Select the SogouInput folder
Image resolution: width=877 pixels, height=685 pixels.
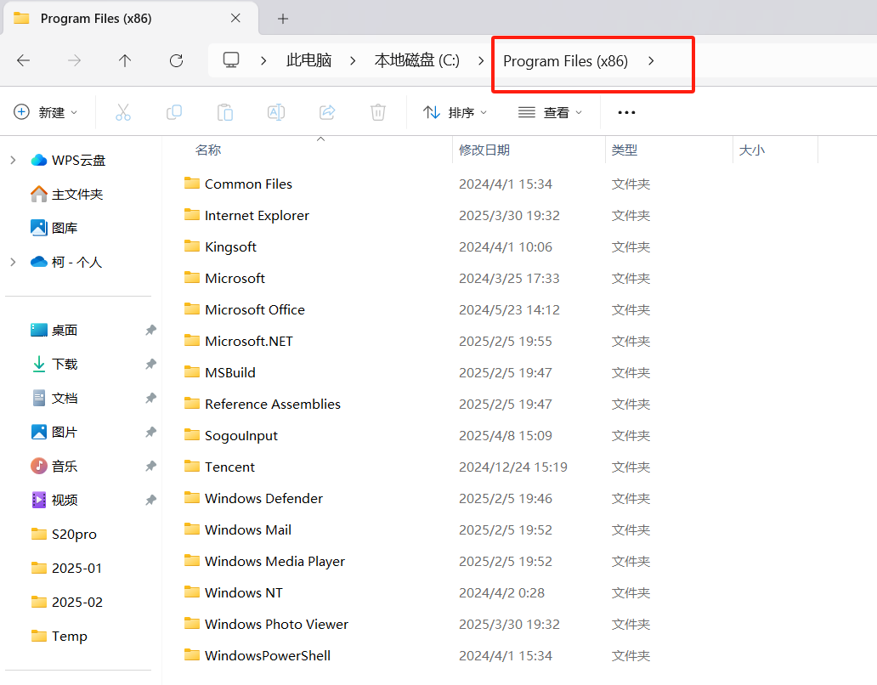point(241,436)
